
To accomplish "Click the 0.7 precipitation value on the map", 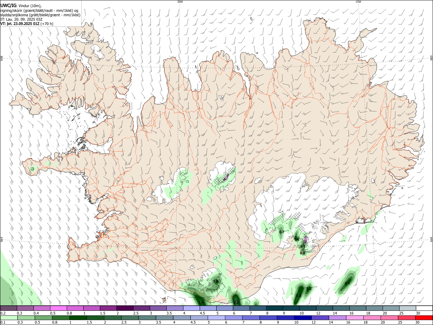I will click(x=282, y=232).
